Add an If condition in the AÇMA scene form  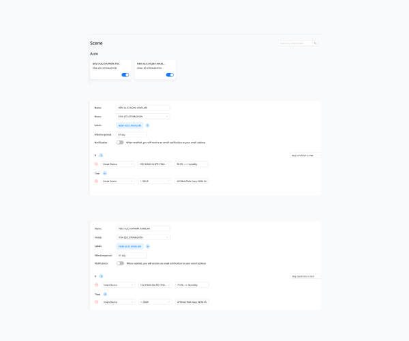click(101, 155)
